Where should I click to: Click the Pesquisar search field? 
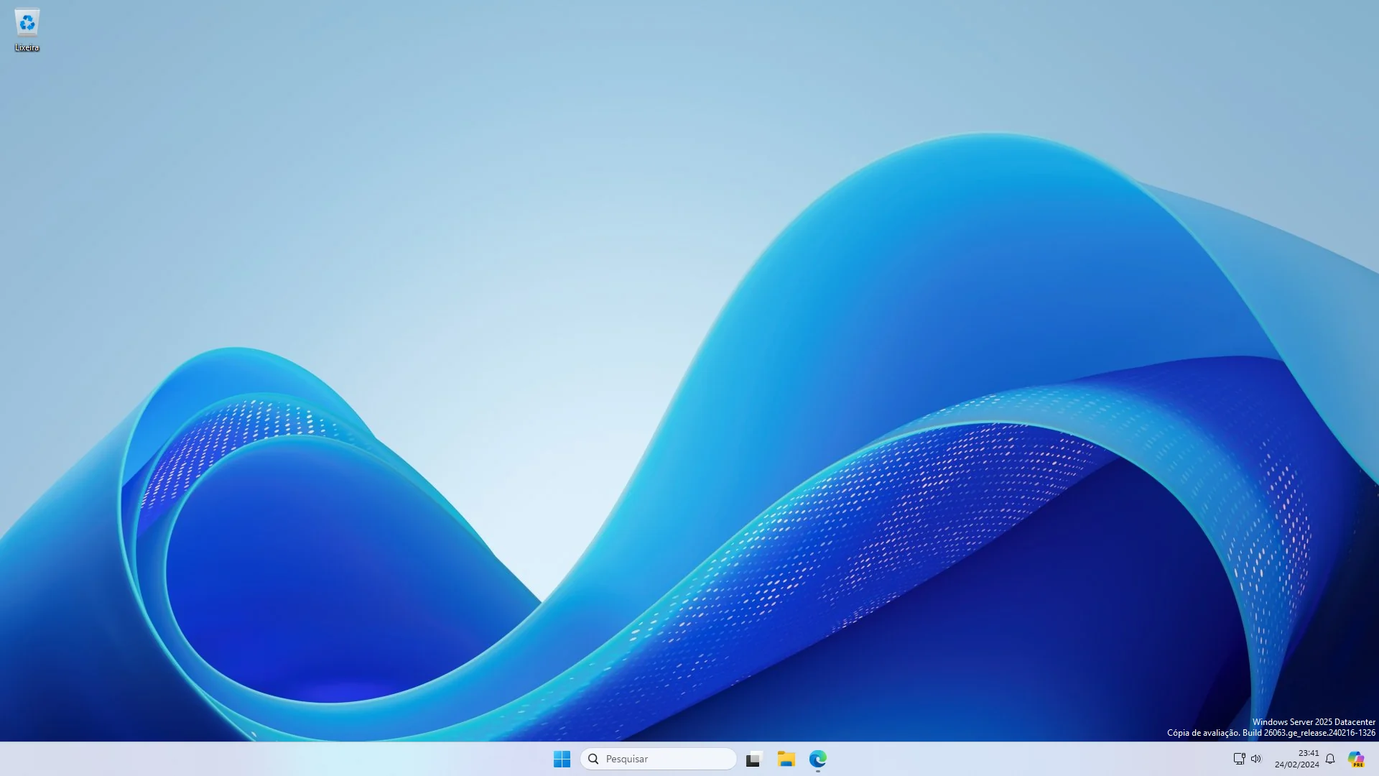point(646,759)
